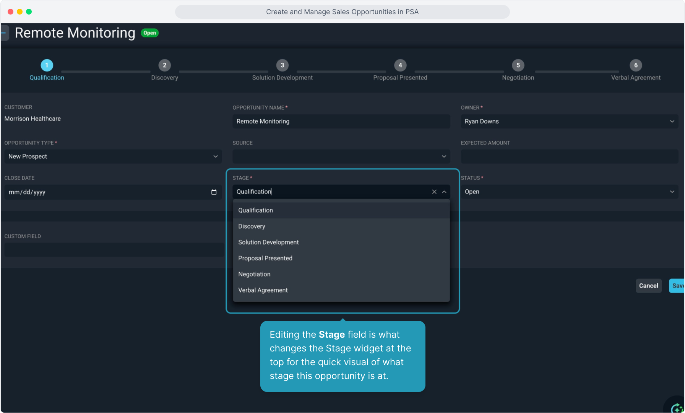Collapse the Stage dropdown chevron
Image resolution: width=685 pixels, height=413 pixels.
click(444, 192)
